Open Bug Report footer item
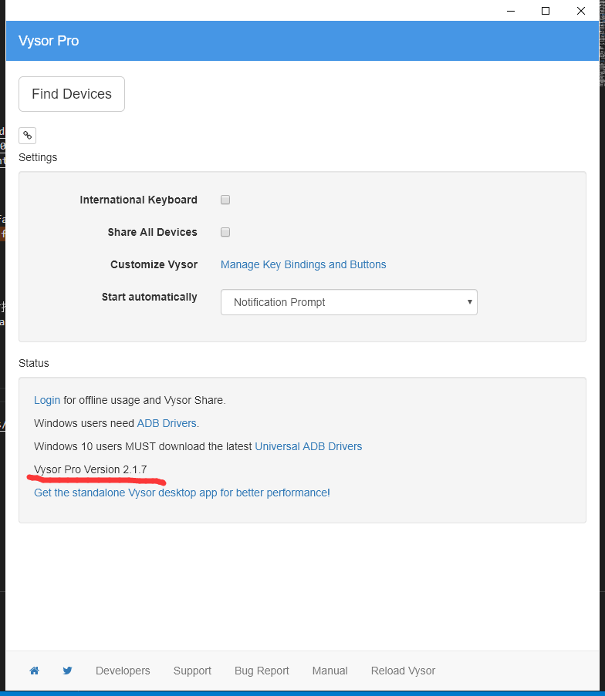The height and width of the screenshot is (696, 605). [x=262, y=671]
